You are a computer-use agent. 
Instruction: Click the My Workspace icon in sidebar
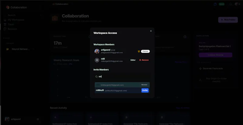pos(5,20)
